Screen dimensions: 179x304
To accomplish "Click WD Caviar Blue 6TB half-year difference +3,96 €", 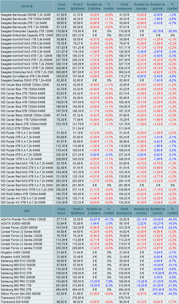I will [x=158, y=111].
